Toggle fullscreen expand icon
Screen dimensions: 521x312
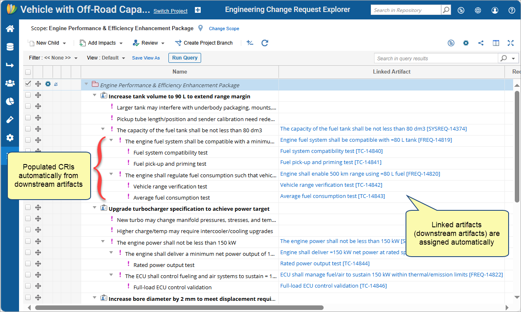(x=511, y=43)
